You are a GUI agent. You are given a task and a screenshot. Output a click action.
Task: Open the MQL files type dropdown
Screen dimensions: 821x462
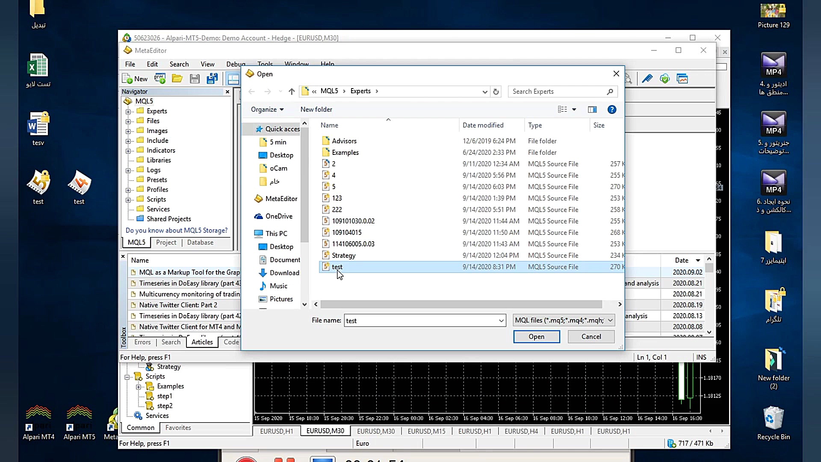564,320
